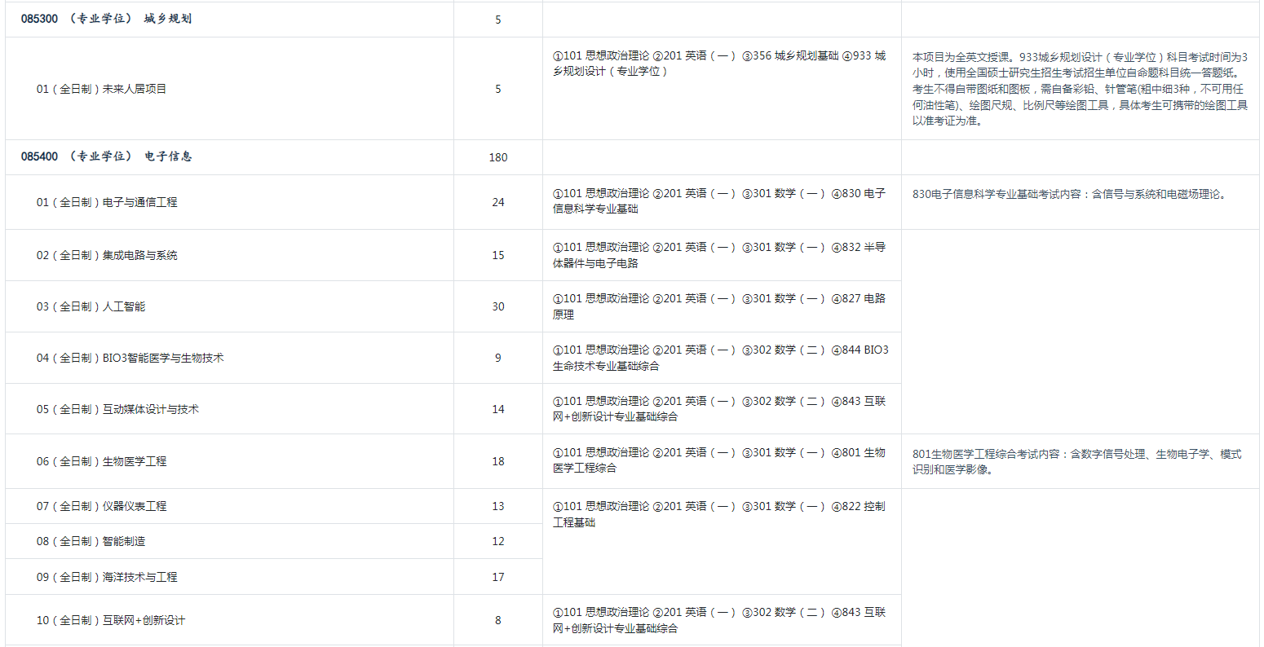Select 07 仪器仪表工程 direction

[101, 506]
